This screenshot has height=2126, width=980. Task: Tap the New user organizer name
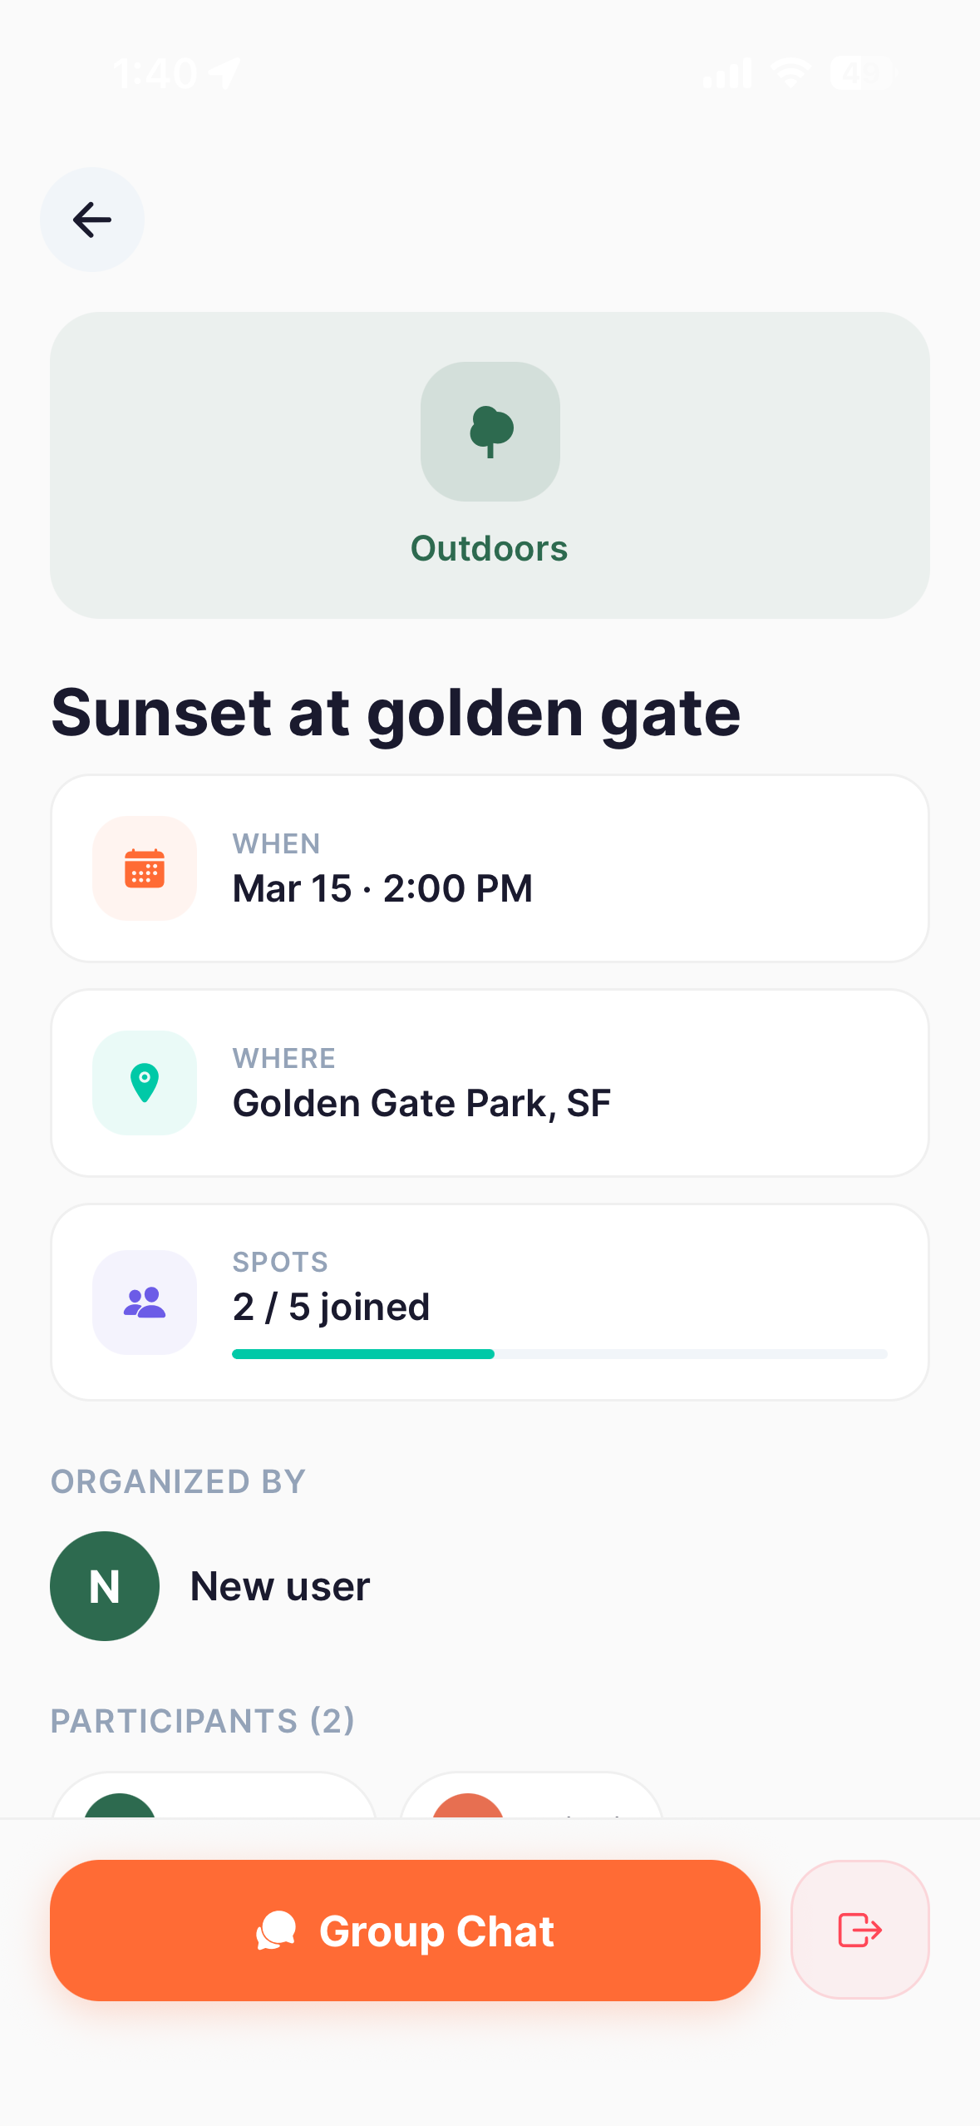coord(280,1586)
